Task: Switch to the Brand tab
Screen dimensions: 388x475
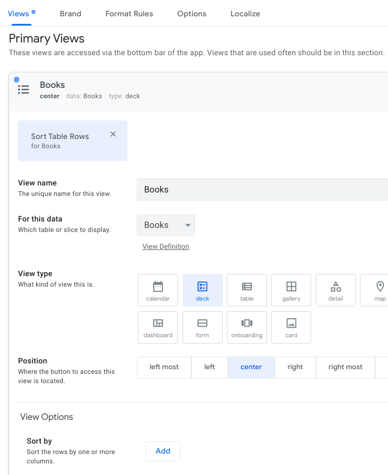Action: coord(70,13)
